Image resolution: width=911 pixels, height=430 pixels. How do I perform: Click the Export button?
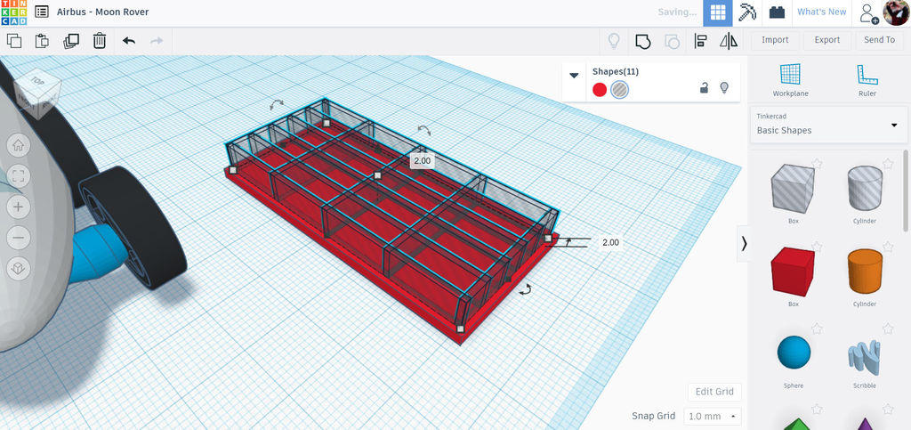coord(826,40)
